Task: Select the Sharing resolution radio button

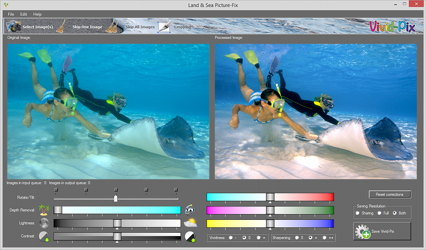Action: pos(357,213)
